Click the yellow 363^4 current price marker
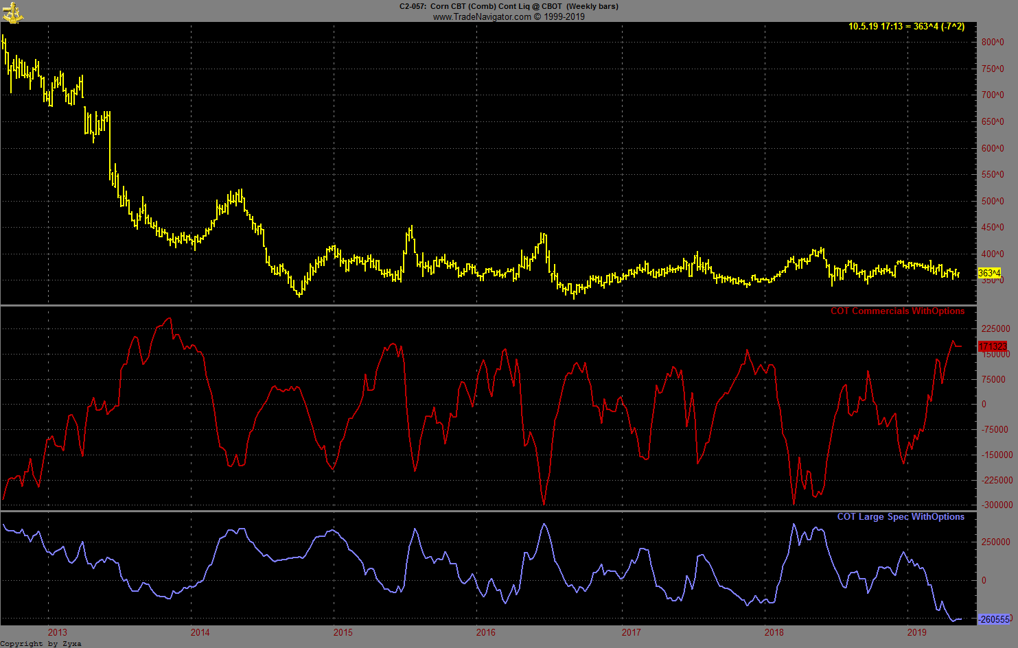This screenshot has height=648, width=1018. [x=989, y=273]
